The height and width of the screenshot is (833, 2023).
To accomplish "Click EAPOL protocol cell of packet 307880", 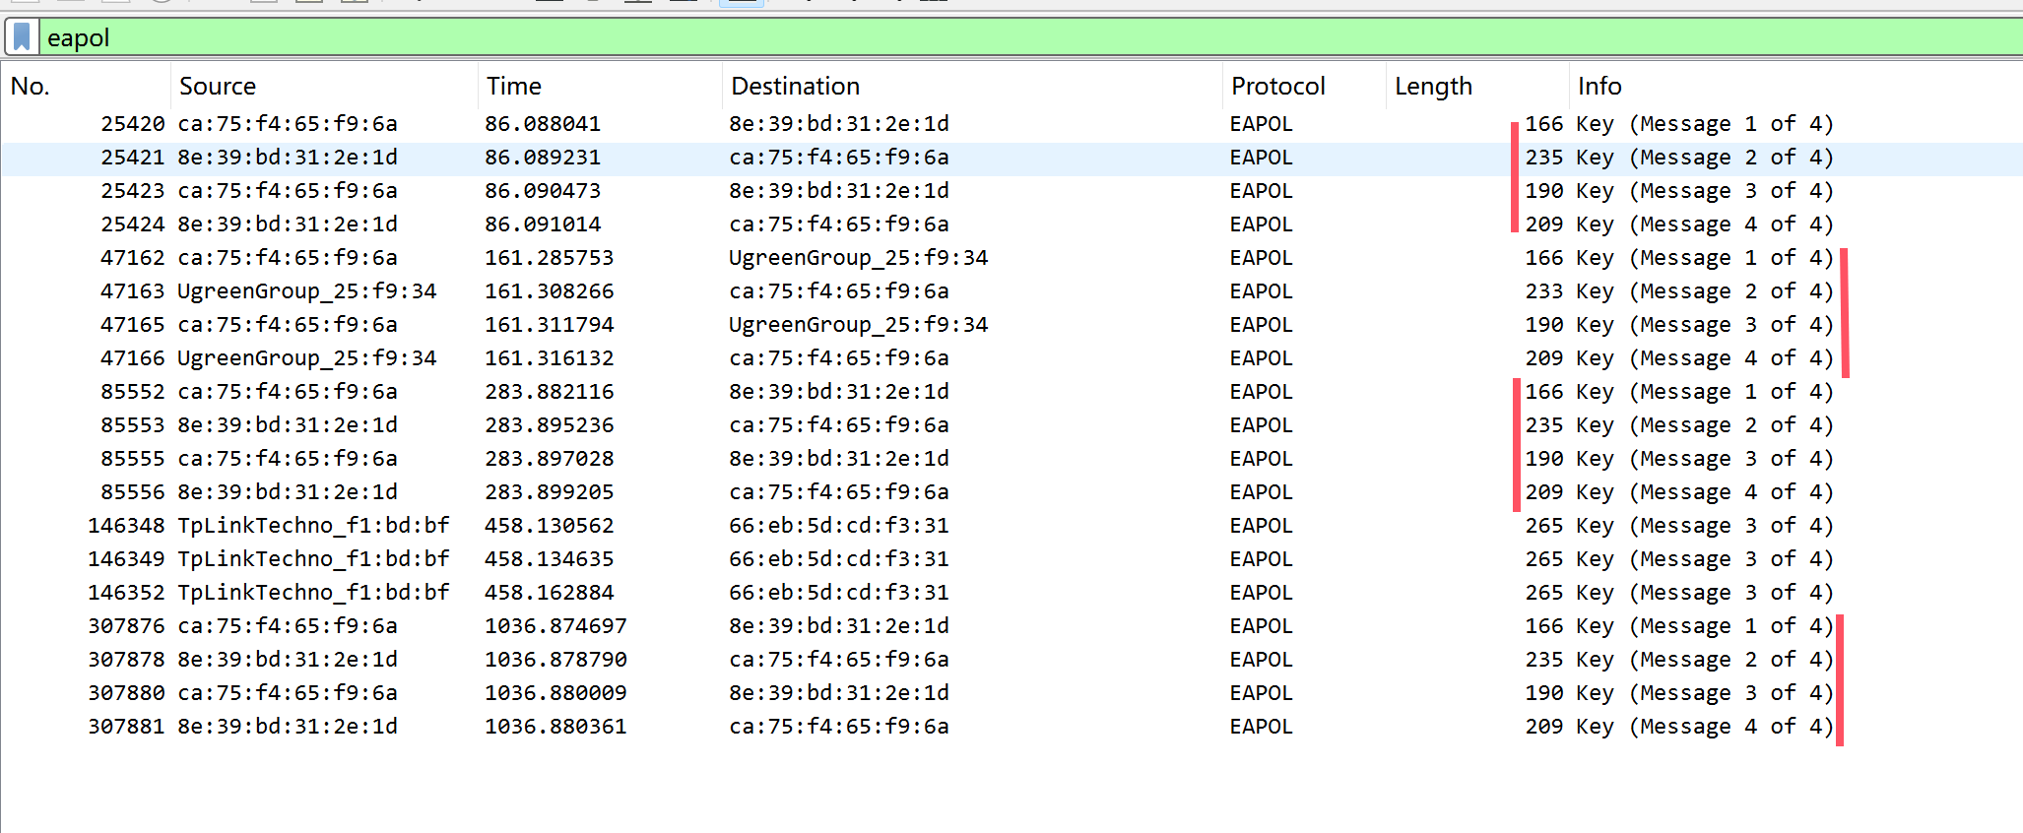I will pos(1262,693).
